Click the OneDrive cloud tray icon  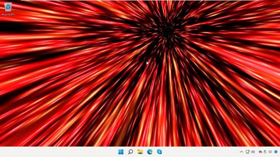[260, 152]
